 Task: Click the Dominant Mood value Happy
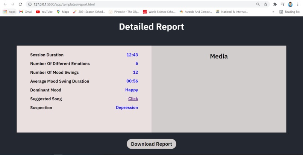pyautogui.click(x=132, y=90)
